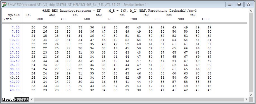Select the 7.00 row header
Screen dimensions: 256x104
(15, 27)
